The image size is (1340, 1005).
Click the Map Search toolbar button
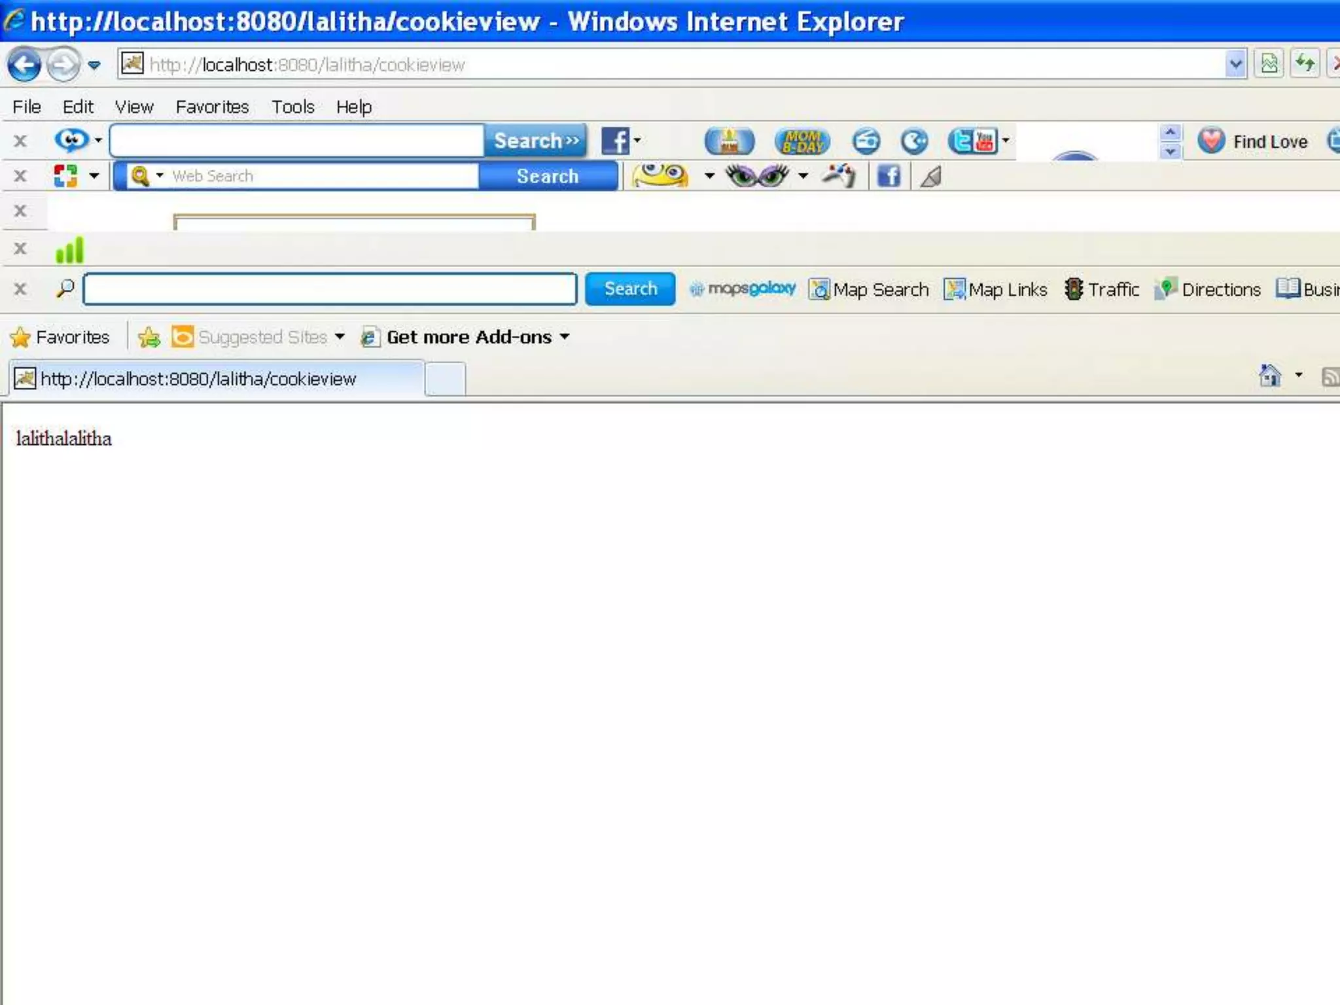click(869, 289)
